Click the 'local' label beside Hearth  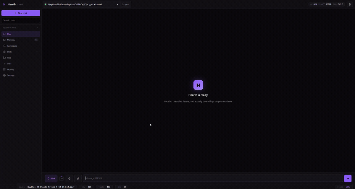pyautogui.click(x=20, y=4)
